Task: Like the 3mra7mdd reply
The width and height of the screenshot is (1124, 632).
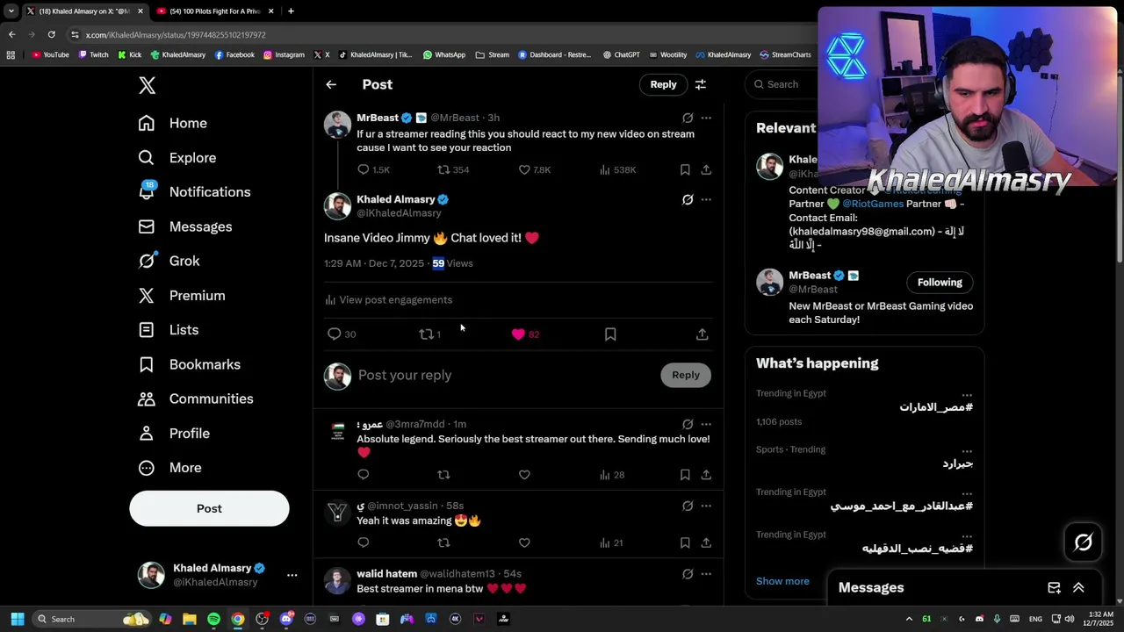Action: (x=524, y=475)
